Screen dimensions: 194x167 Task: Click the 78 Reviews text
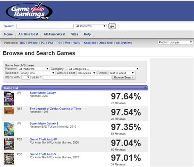coord(118,103)
